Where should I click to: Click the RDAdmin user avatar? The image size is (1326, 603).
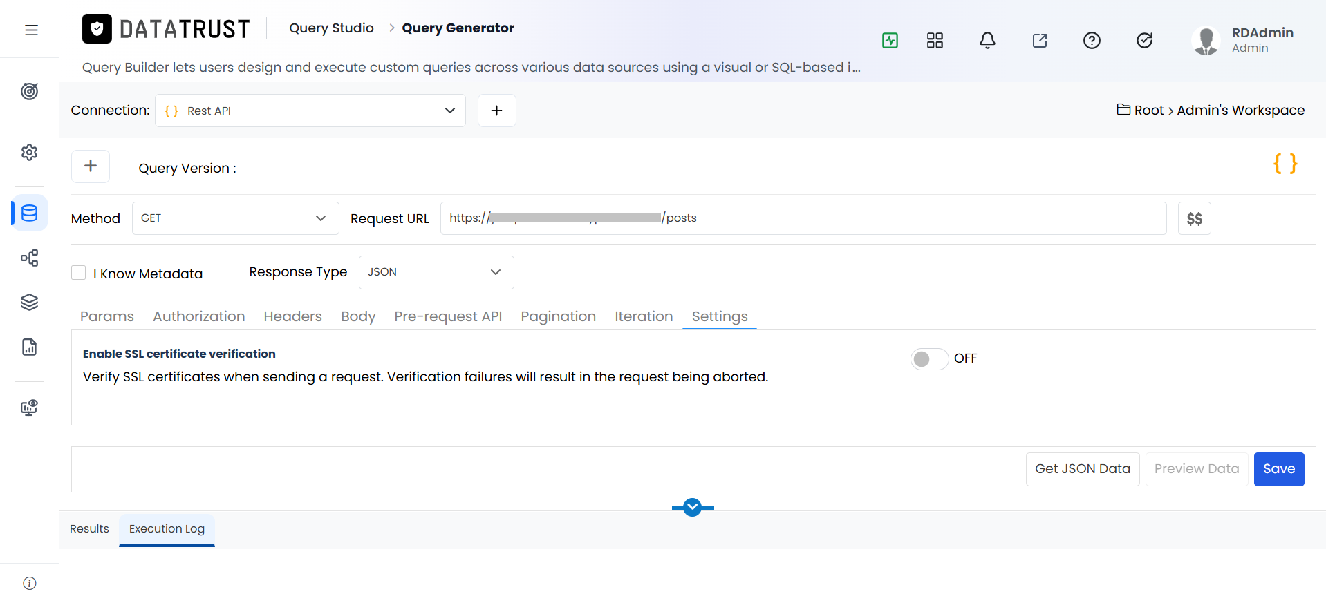pos(1206,41)
